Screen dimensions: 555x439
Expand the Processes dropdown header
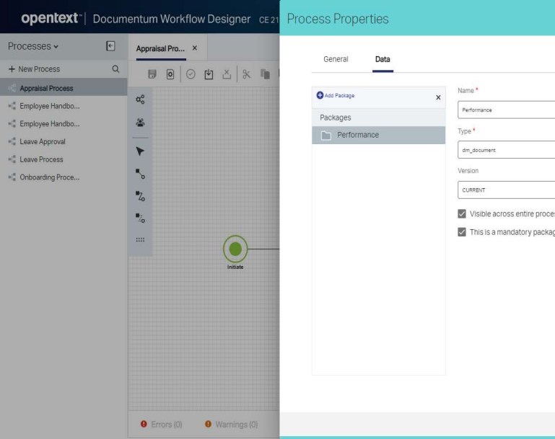pyautogui.click(x=32, y=46)
